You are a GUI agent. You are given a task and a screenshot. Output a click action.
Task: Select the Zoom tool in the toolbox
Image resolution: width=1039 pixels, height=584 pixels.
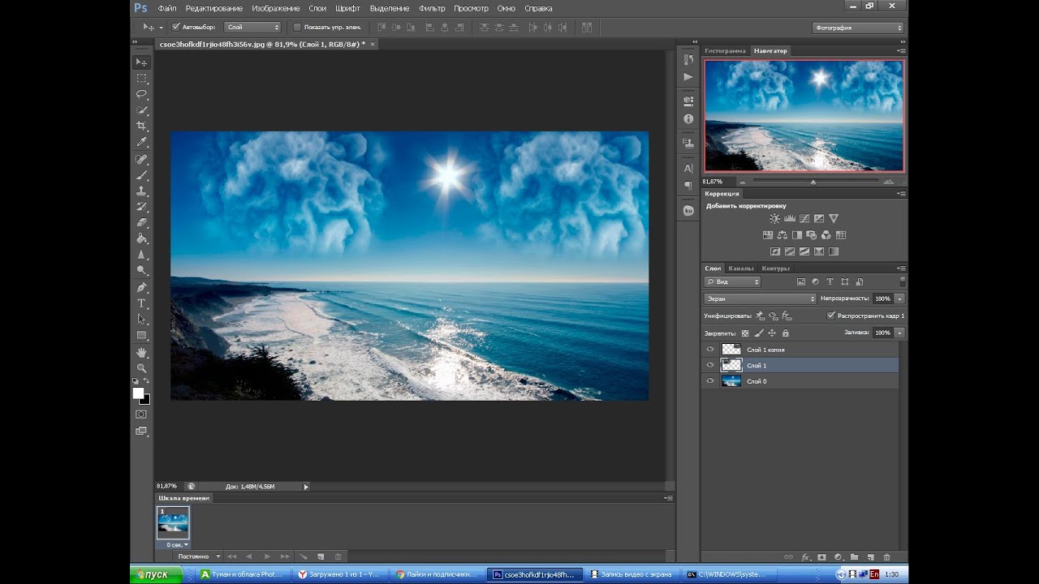click(142, 367)
